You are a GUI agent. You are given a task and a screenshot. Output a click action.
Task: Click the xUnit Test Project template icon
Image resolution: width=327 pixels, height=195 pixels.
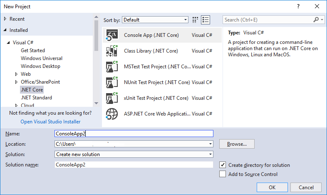tap(112, 98)
